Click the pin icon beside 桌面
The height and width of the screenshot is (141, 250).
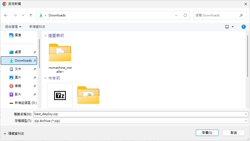(x=35, y=52)
